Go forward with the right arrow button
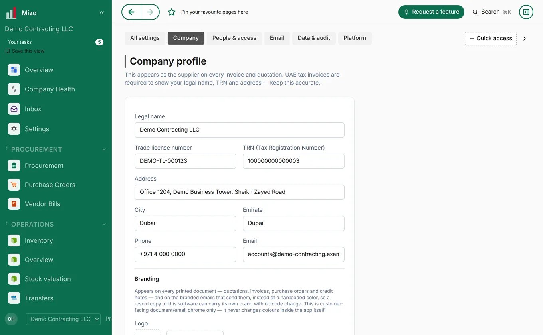 click(150, 12)
